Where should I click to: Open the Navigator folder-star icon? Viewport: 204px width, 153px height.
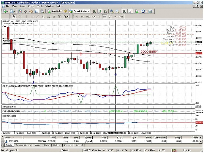click(31, 11)
